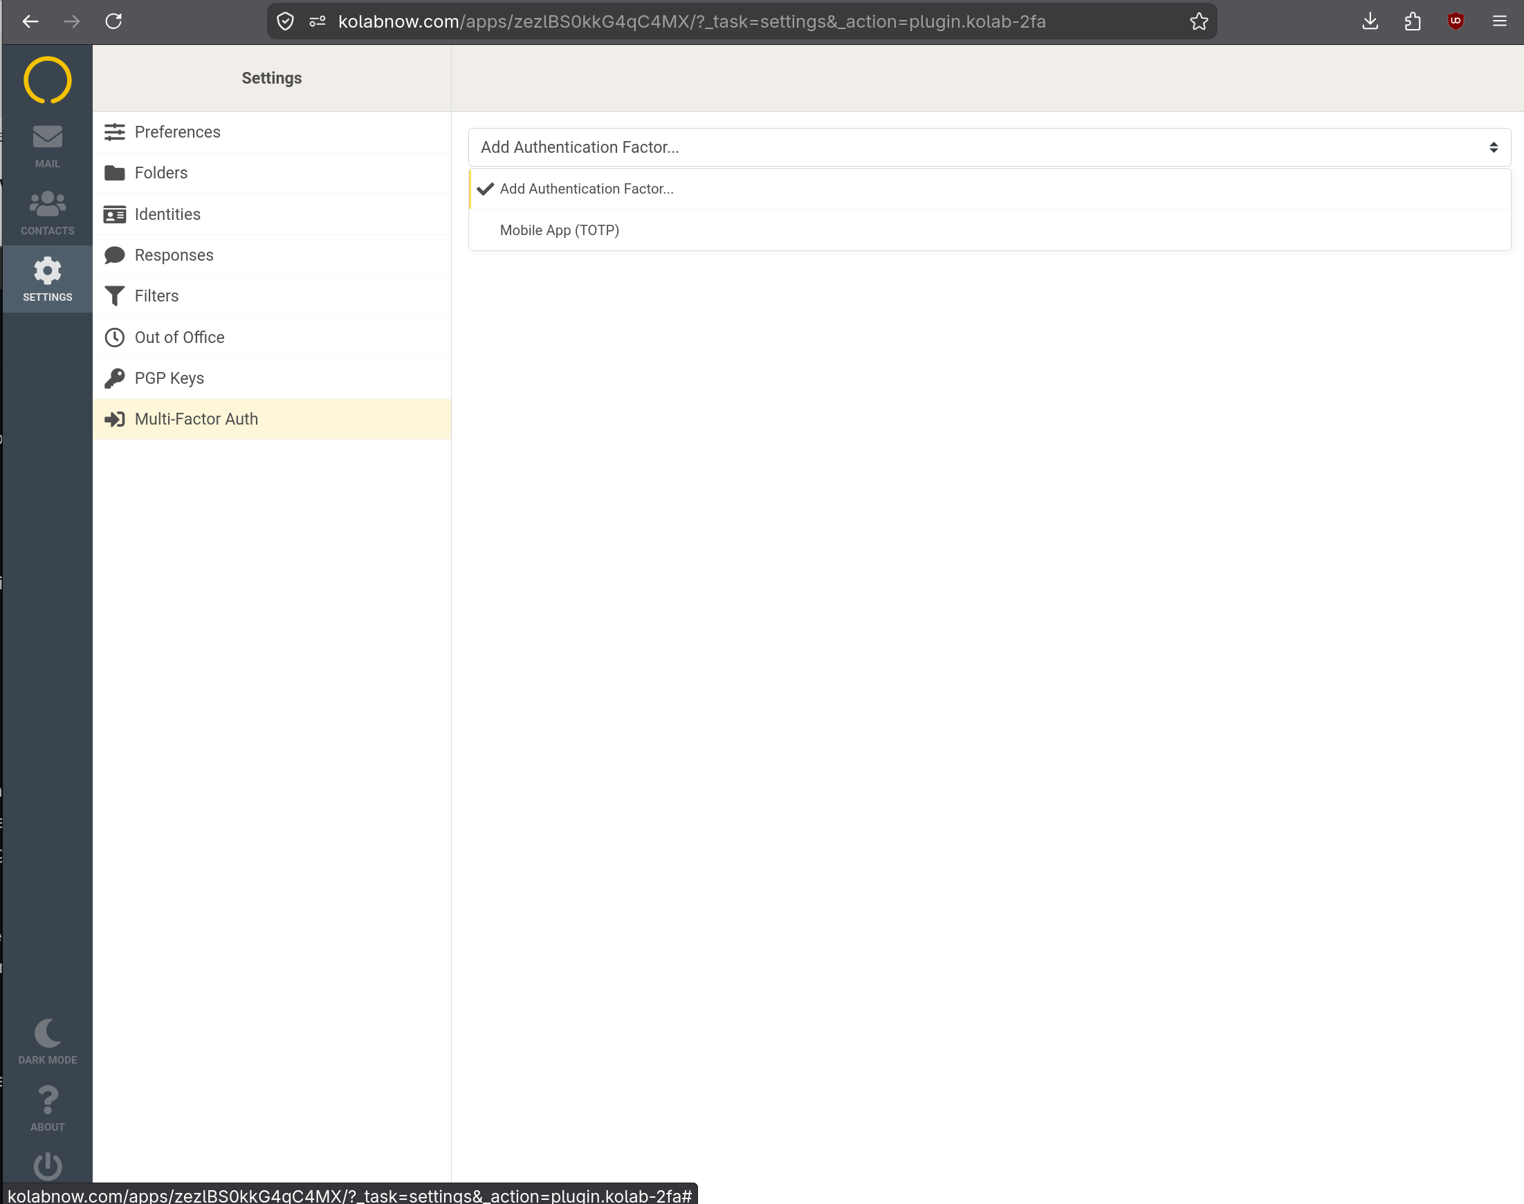Select Mobile App (TOTP) option

[x=559, y=230]
